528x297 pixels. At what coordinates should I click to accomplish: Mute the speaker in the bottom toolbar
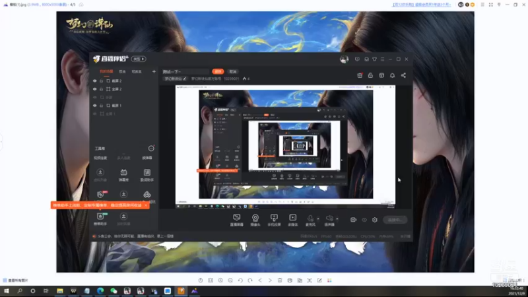click(329, 220)
